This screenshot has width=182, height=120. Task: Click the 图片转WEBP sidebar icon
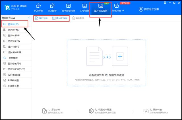click(5, 52)
